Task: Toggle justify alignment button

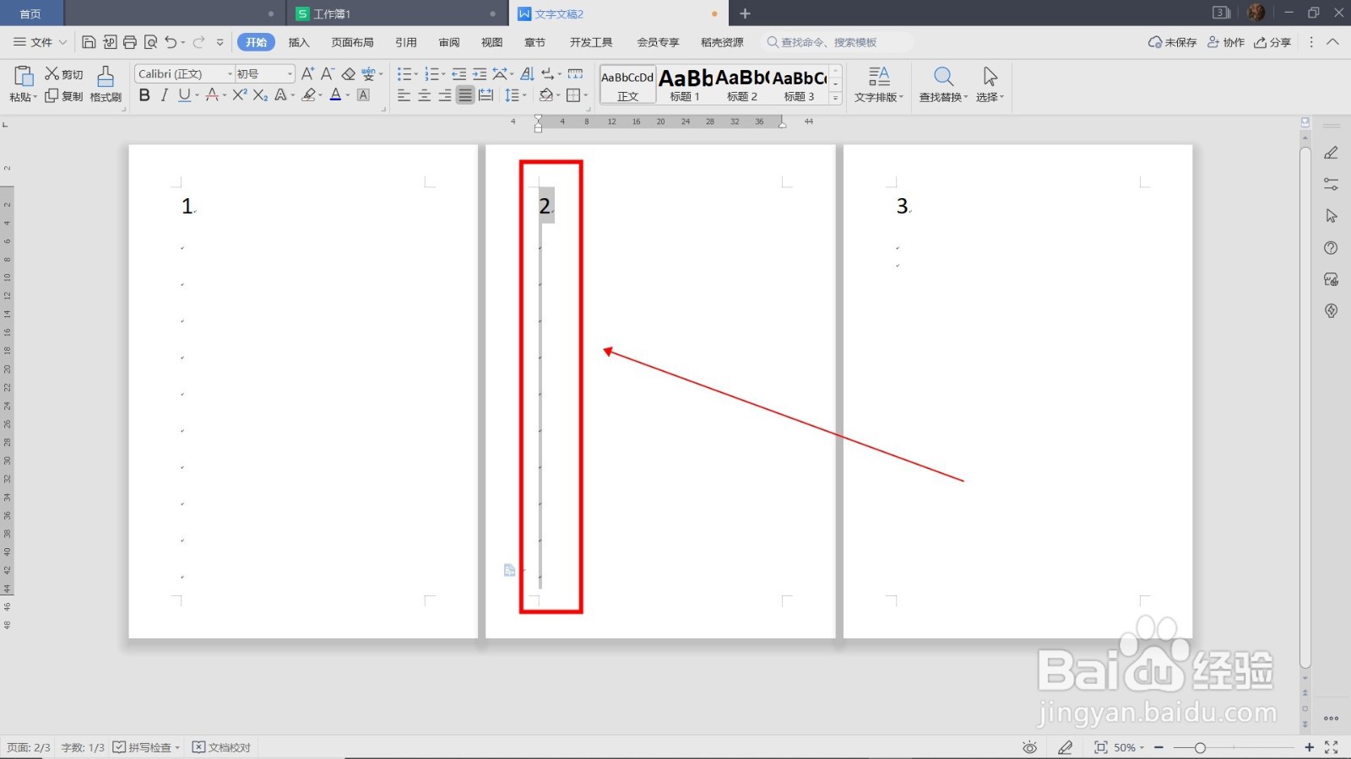Action: (465, 95)
